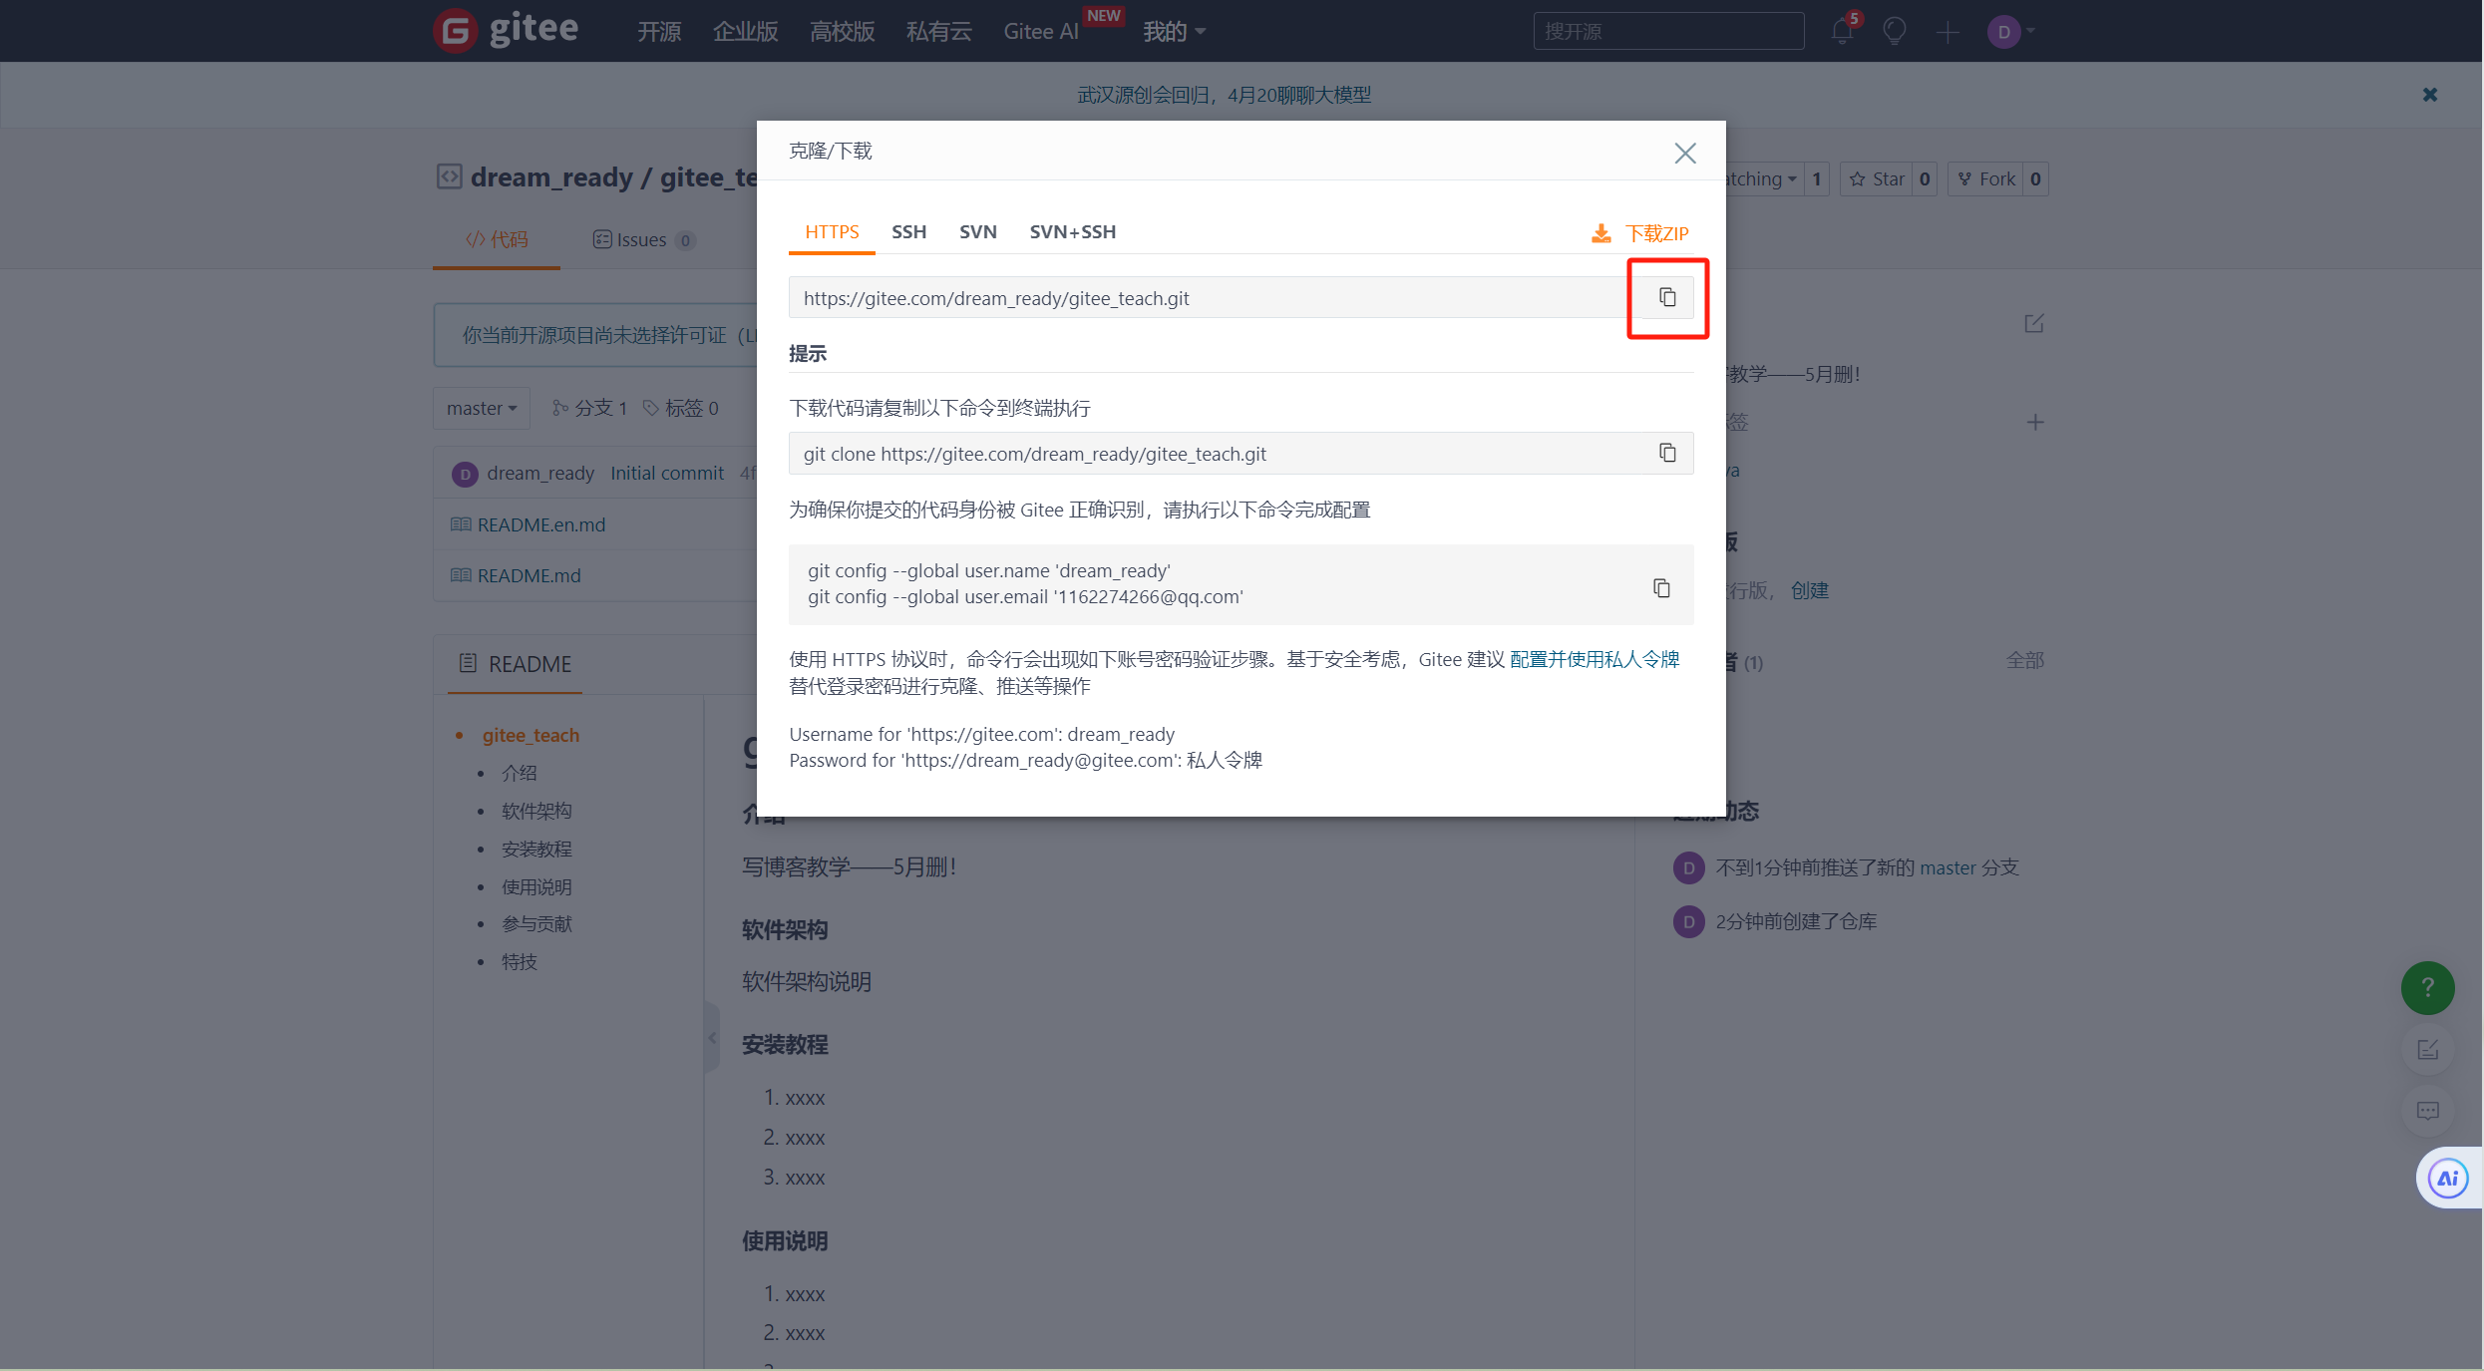Switch to the SVN+SSH tab
Viewport: 2484px width, 1371px height.
point(1072,232)
